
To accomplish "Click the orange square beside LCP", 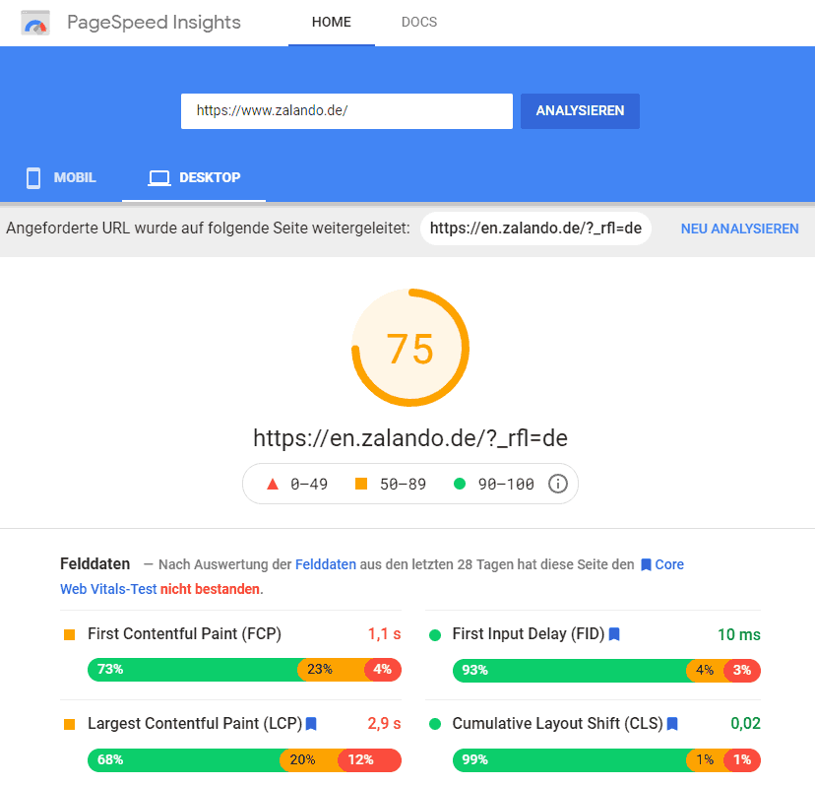I will (69, 724).
